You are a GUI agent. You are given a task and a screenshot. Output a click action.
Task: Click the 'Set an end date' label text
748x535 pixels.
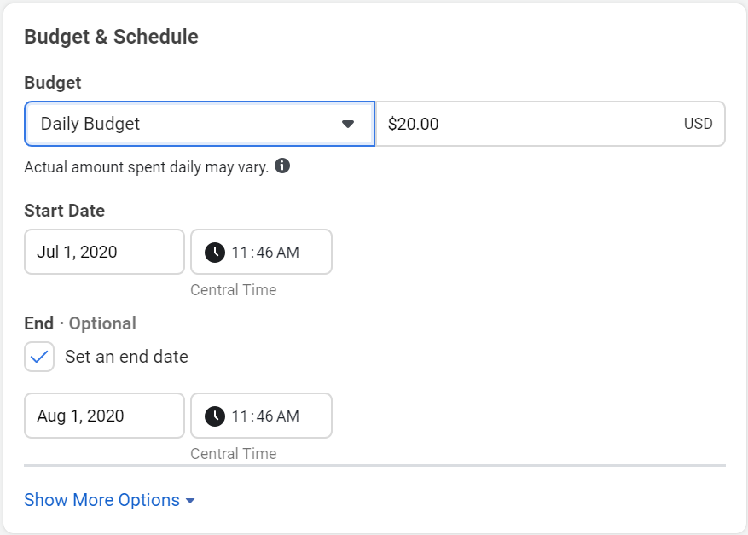[126, 357]
